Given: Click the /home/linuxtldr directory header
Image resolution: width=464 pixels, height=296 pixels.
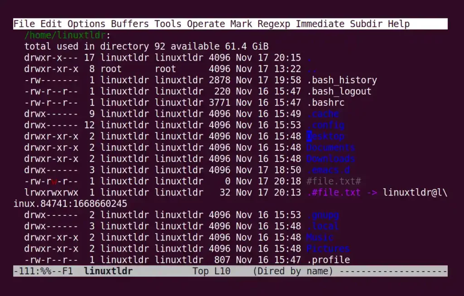Looking at the screenshot, I should pos(65,35).
